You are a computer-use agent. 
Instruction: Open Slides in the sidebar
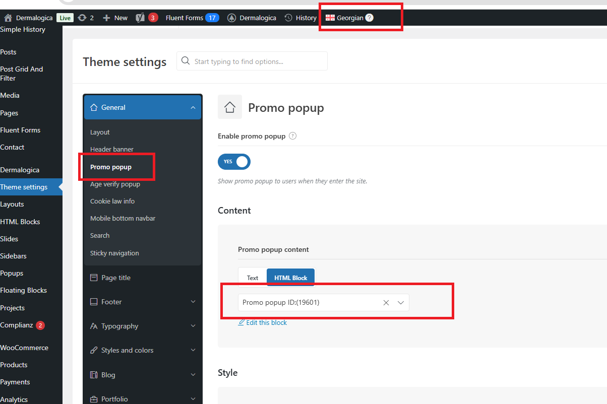9,239
